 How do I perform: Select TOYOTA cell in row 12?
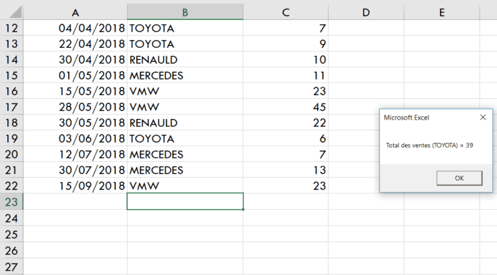coord(185,28)
